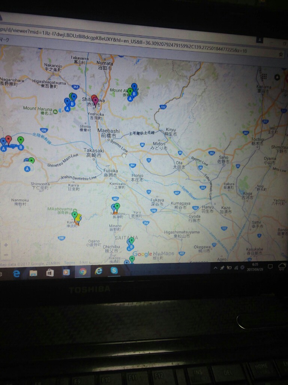Select the Higashimatsuyama city label
Image resolution: width=288 pixels, height=385 pixels.
[x=182, y=234]
